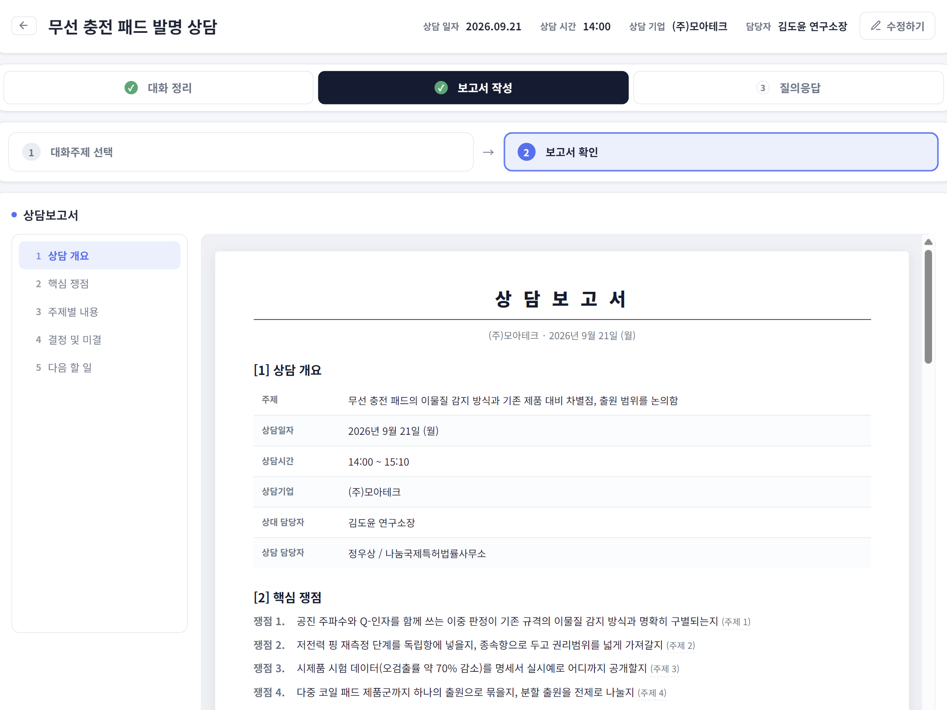Click the green check on 대화 정리
The image size is (947, 710).
tap(131, 88)
